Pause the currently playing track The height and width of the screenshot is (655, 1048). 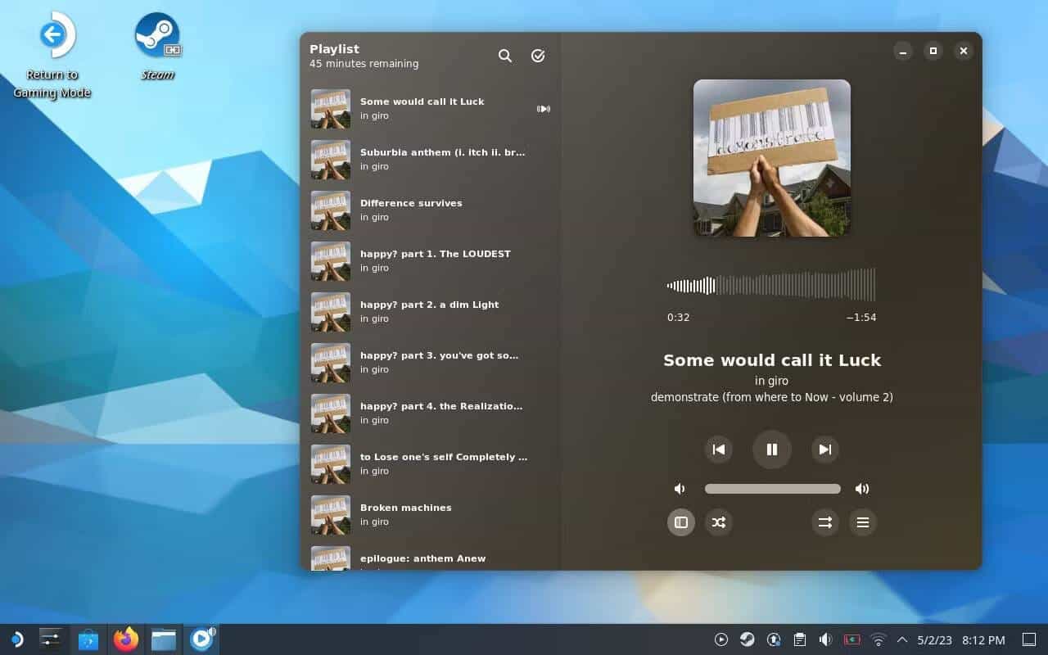(771, 449)
